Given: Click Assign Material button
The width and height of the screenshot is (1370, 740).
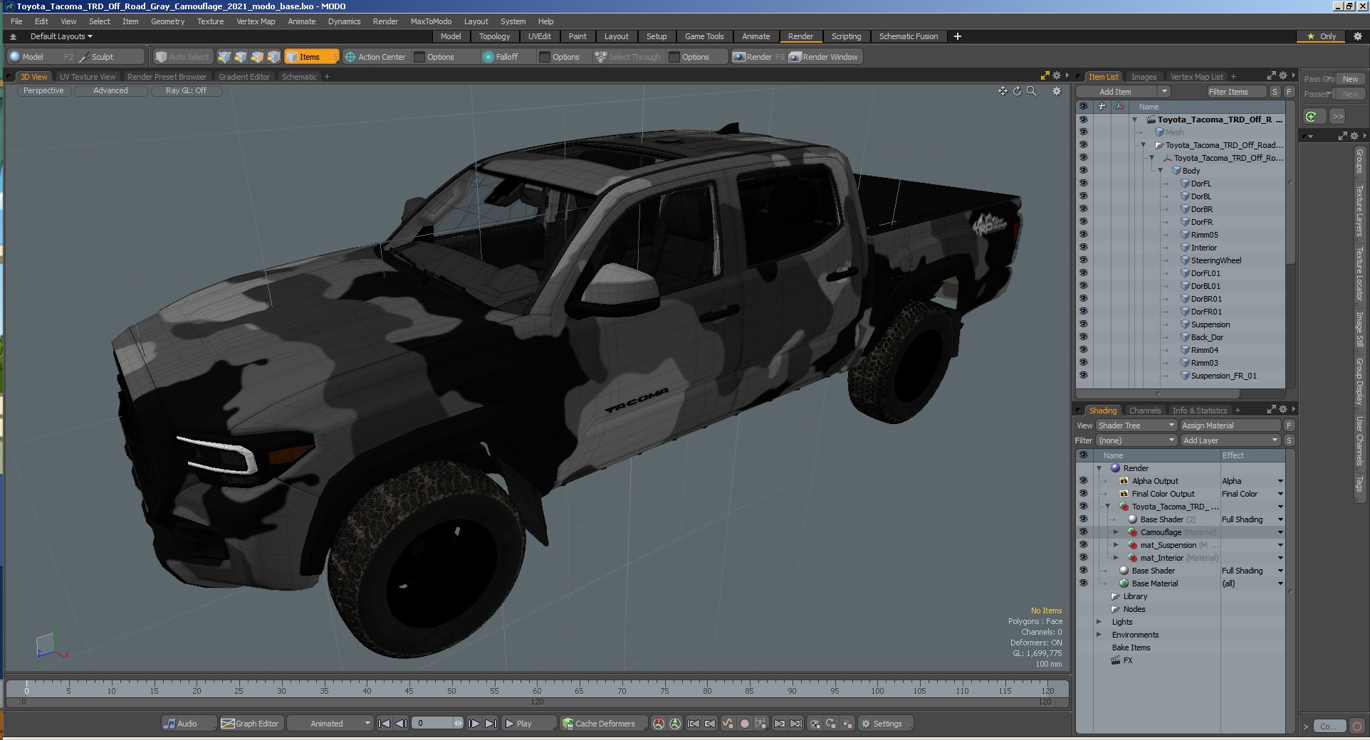Looking at the screenshot, I should click(x=1230, y=425).
